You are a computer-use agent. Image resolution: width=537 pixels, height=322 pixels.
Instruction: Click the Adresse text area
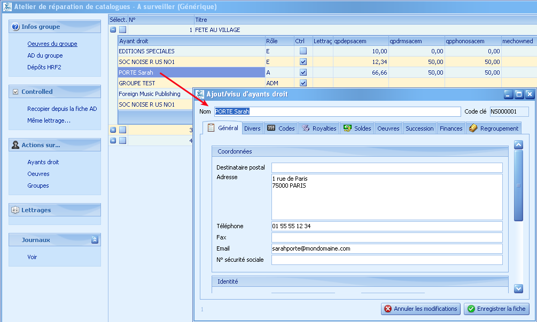[x=387, y=197]
